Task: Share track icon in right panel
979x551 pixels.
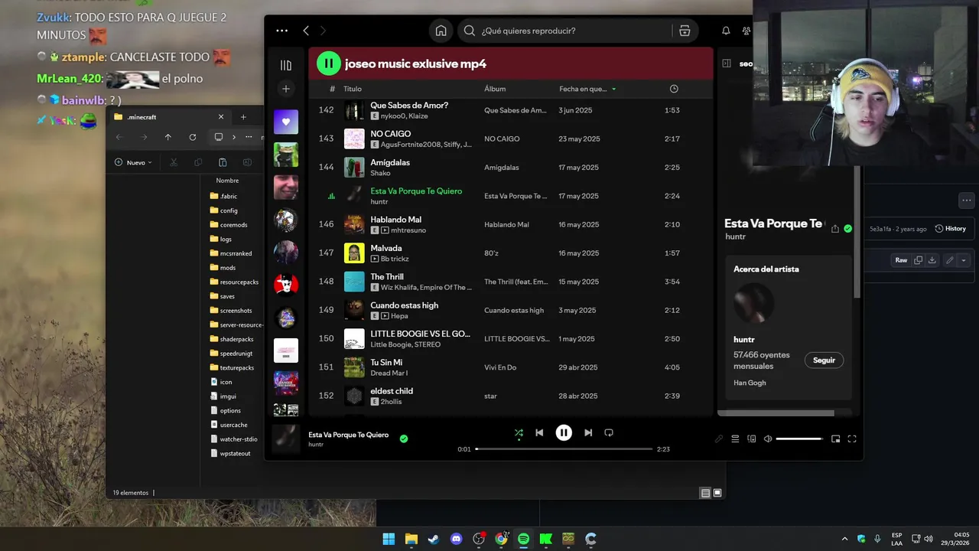Action: (x=835, y=228)
